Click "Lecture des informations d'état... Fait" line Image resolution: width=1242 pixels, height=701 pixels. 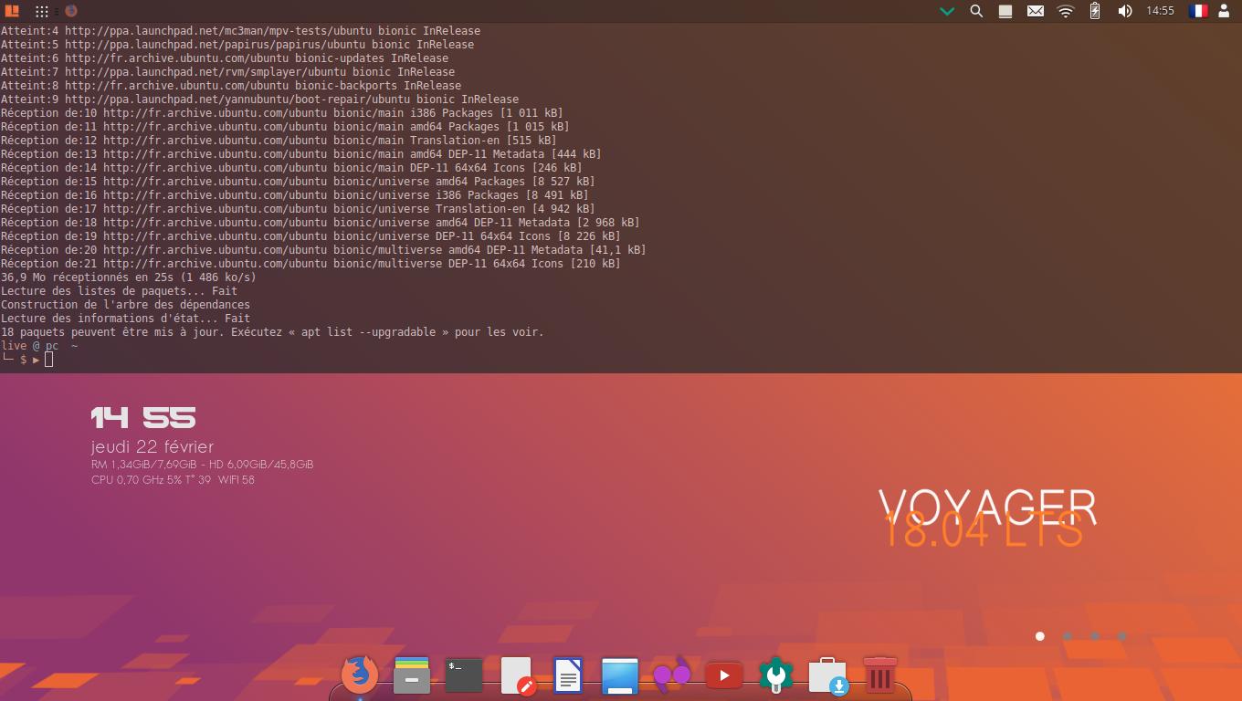pyautogui.click(x=125, y=319)
